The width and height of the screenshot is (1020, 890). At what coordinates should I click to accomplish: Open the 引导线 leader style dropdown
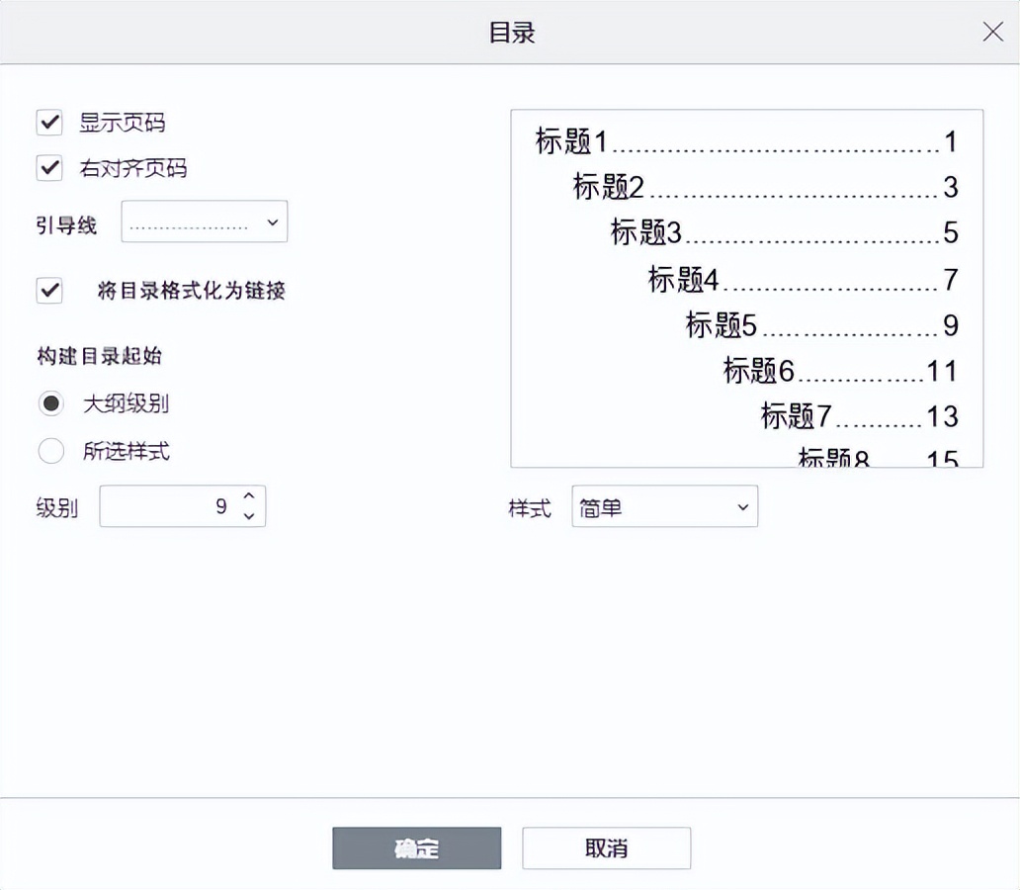click(204, 222)
